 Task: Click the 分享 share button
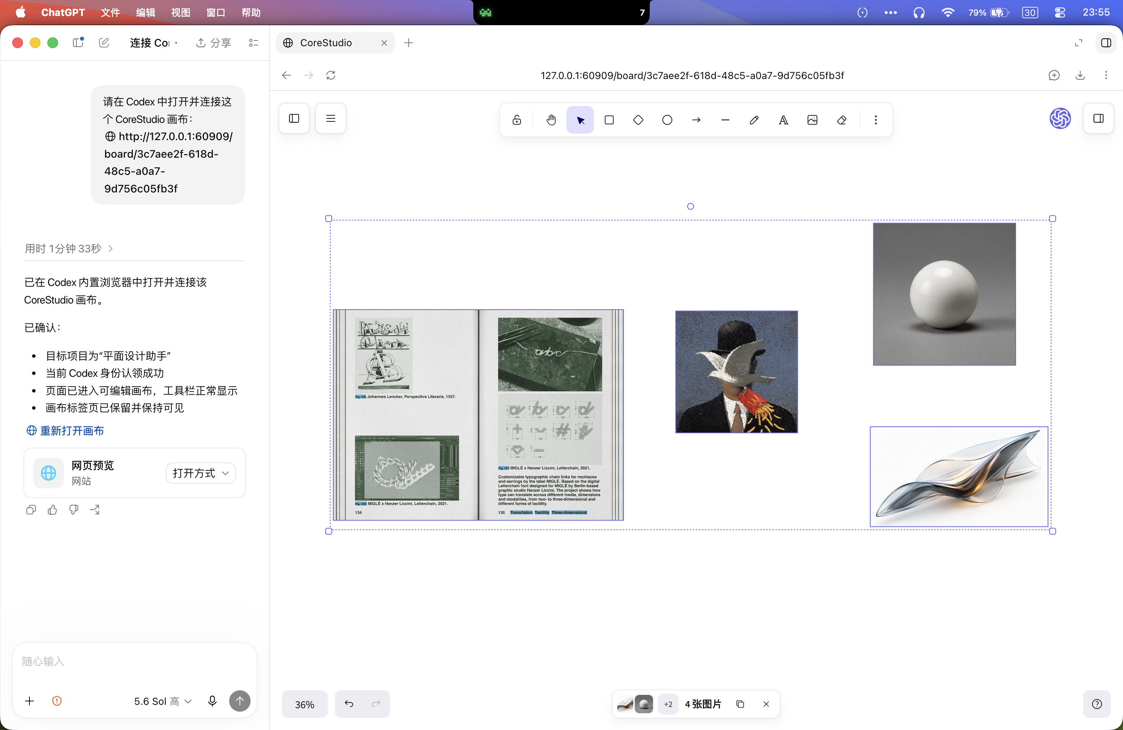214,43
